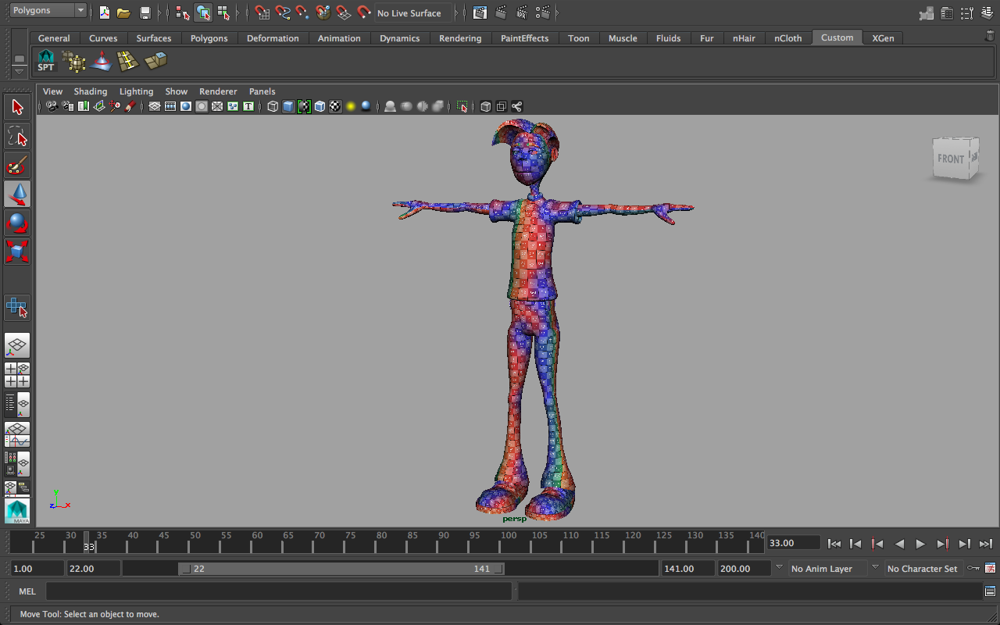The height and width of the screenshot is (625, 1000).
Task: Save the current scene
Action: pyautogui.click(x=145, y=12)
